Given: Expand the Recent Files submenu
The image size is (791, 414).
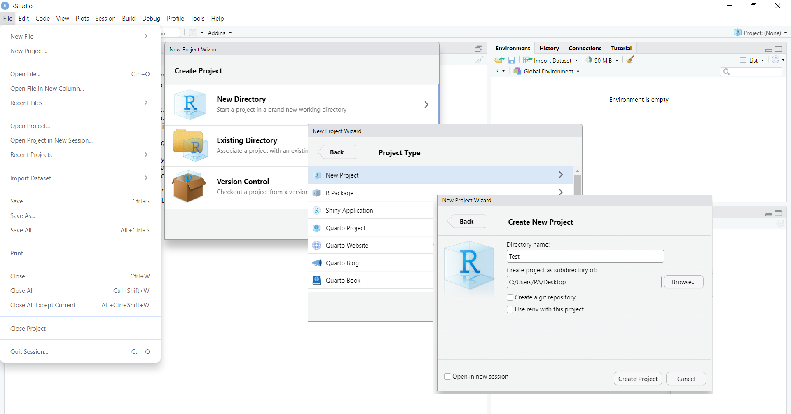Looking at the screenshot, I should click(x=80, y=103).
